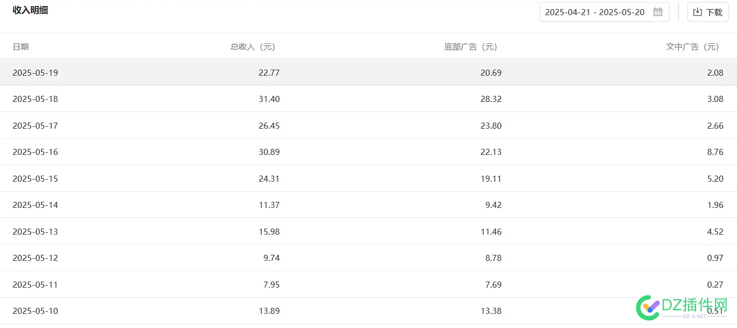The image size is (737, 328).
Task: Select the 文中广告（元） column header
Action: click(x=693, y=47)
